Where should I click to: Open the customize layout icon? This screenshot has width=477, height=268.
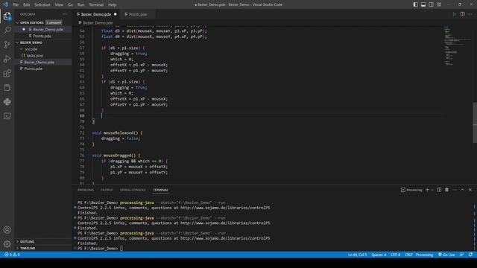(439, 4)
